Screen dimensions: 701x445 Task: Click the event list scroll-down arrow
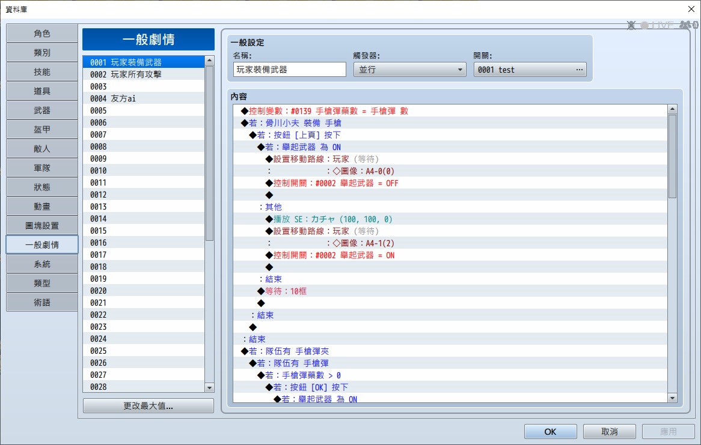coord(209,388)
